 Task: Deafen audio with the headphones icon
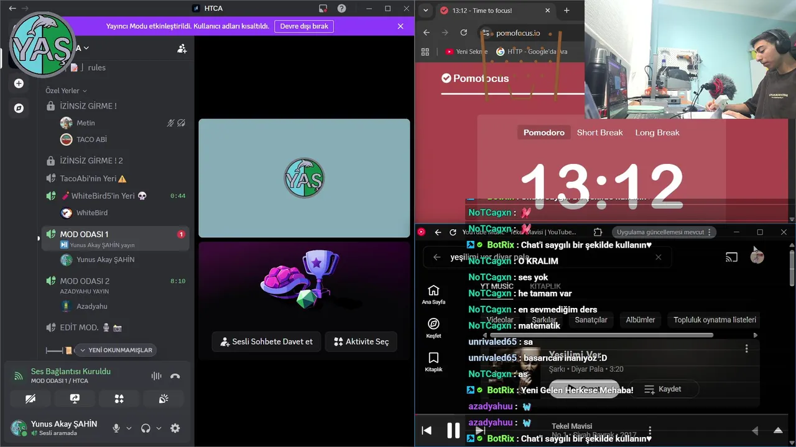pyautogui.click(x=146, y=428)
